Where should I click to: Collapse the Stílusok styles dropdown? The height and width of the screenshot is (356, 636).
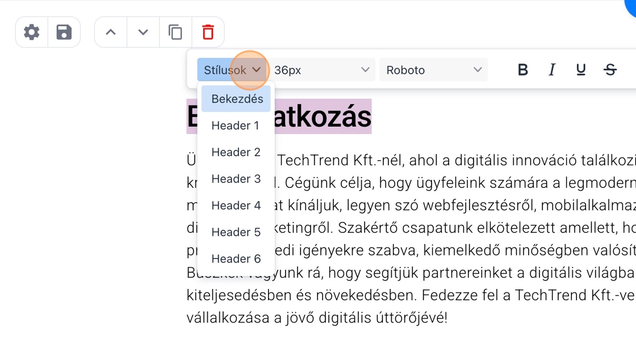232,70
